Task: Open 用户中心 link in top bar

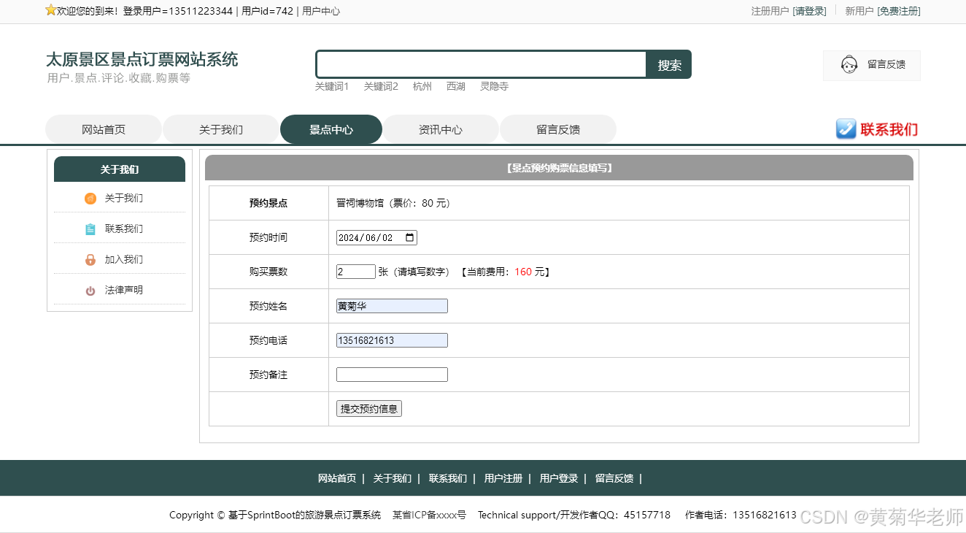Action: click(321, 11)
